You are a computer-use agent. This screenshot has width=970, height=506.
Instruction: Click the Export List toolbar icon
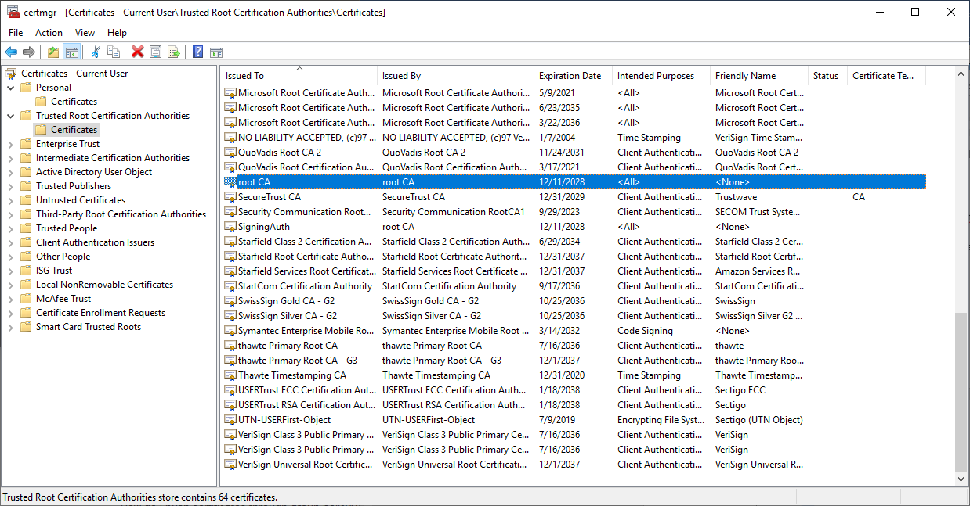click(x=174, y=52)
